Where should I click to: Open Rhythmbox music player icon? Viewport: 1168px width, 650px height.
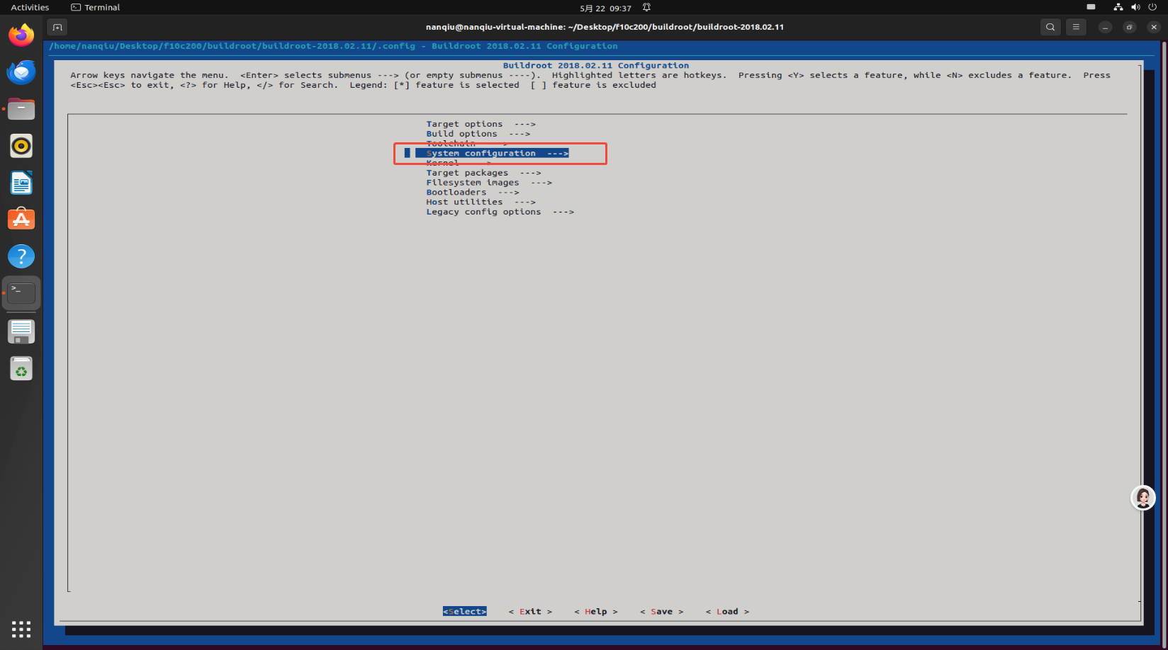[x=21, y=146]
